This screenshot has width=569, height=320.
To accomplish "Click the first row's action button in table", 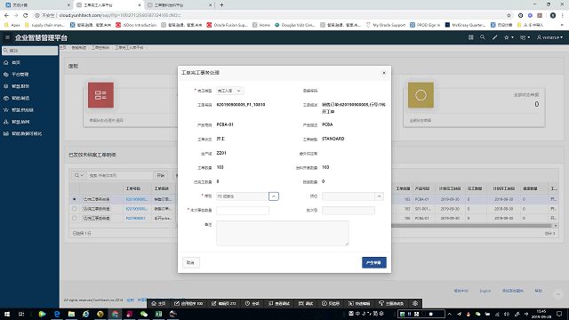I will pos(96,199).
